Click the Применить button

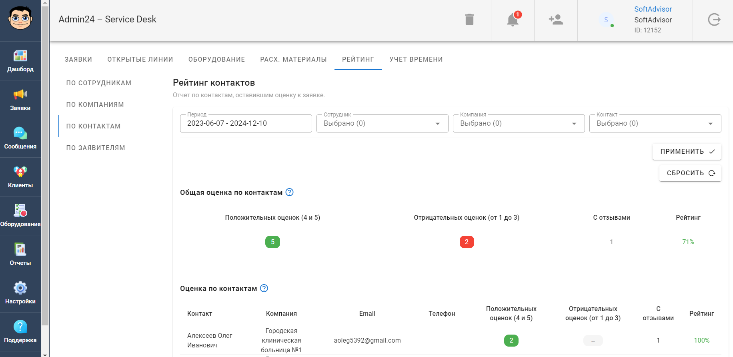point(687,152)
